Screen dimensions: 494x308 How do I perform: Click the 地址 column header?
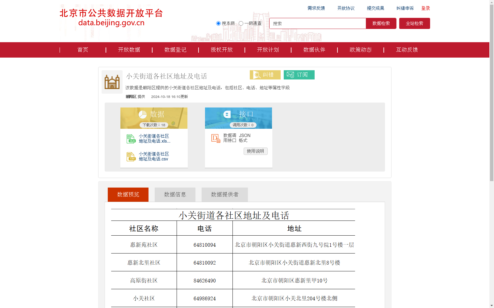point(294,229)
